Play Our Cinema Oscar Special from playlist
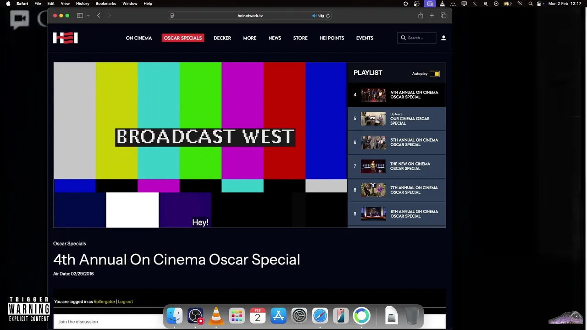 397,119
